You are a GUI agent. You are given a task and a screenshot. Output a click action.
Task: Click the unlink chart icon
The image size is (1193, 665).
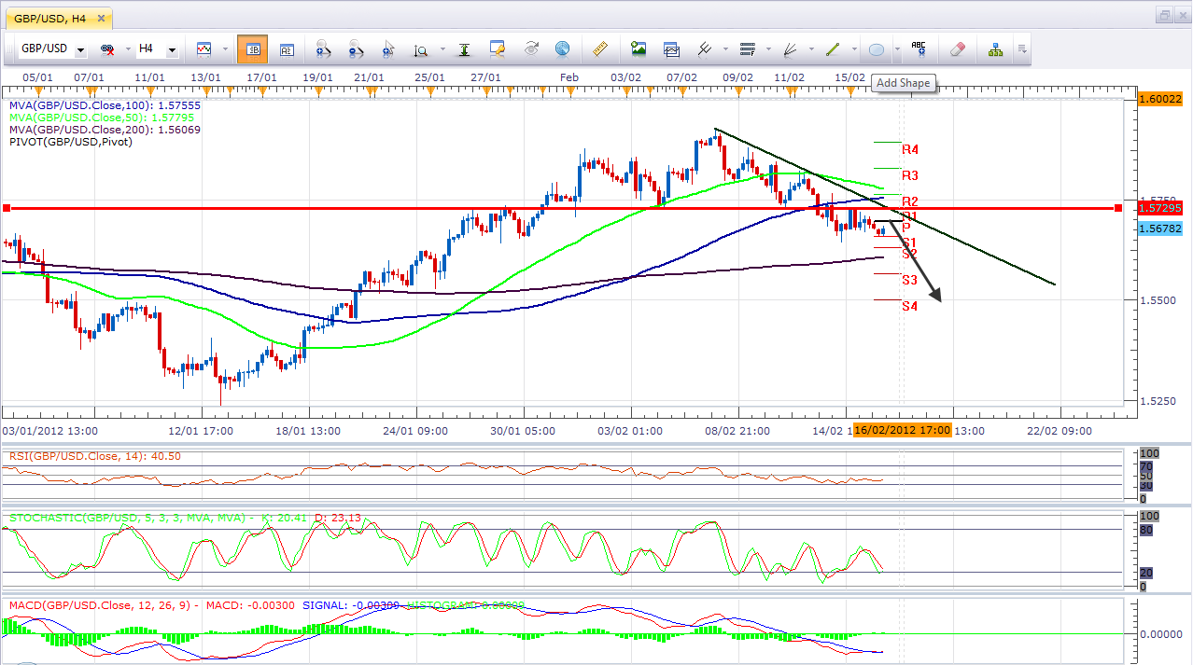coord(107,48)
